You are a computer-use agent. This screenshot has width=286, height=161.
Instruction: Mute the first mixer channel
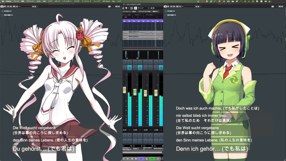tap(125, 62)
